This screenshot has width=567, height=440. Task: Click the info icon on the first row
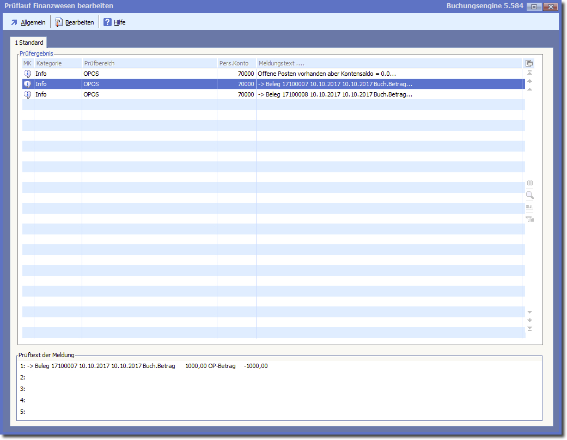(28, 74)
